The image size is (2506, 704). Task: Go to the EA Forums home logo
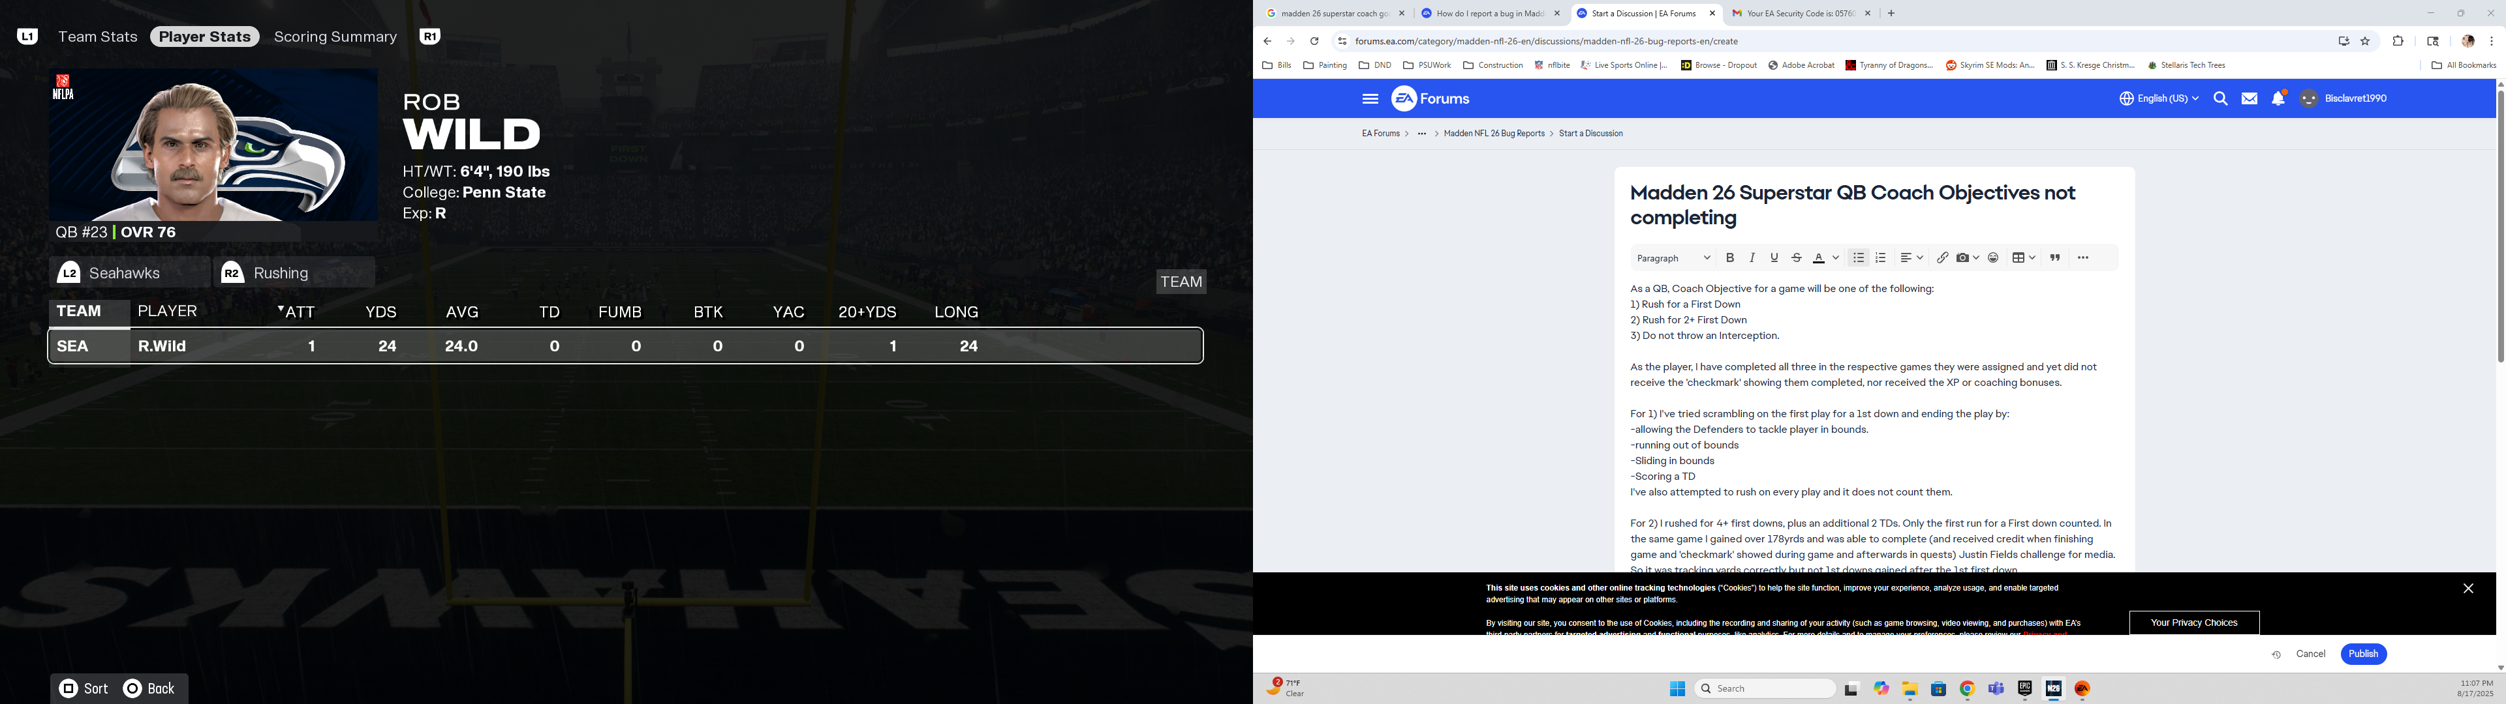[x=1431, y=98]
